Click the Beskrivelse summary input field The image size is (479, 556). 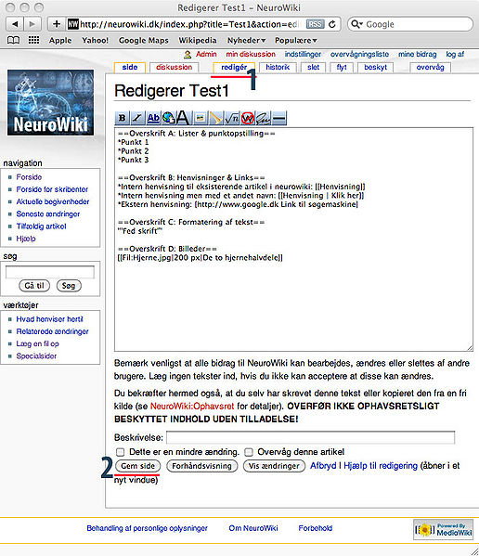(311, 437)
